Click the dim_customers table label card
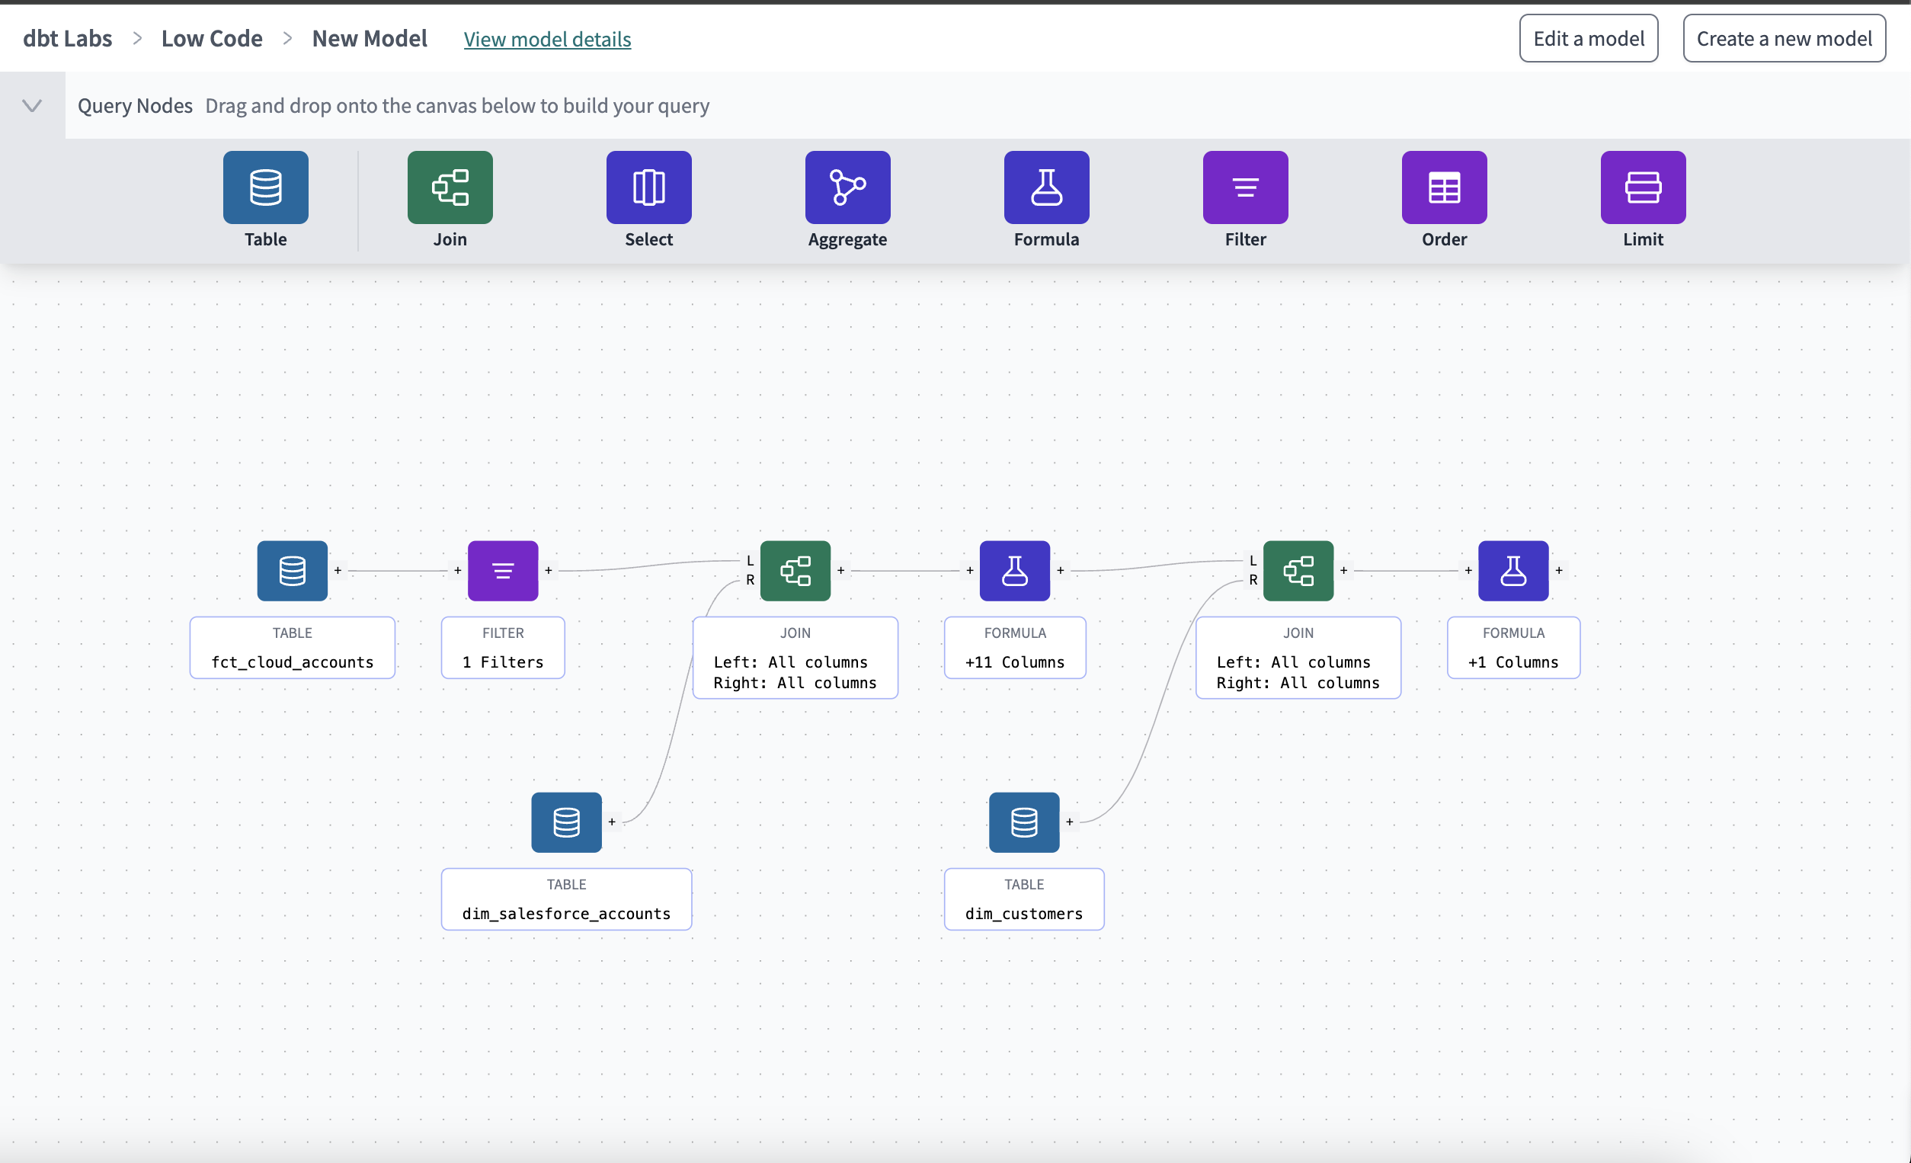Image resolution: width=1911 pixels, height=1163 pixels. (1023, 899)
